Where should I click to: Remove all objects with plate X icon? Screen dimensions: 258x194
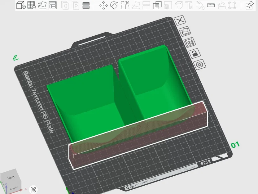click(180, 20)
